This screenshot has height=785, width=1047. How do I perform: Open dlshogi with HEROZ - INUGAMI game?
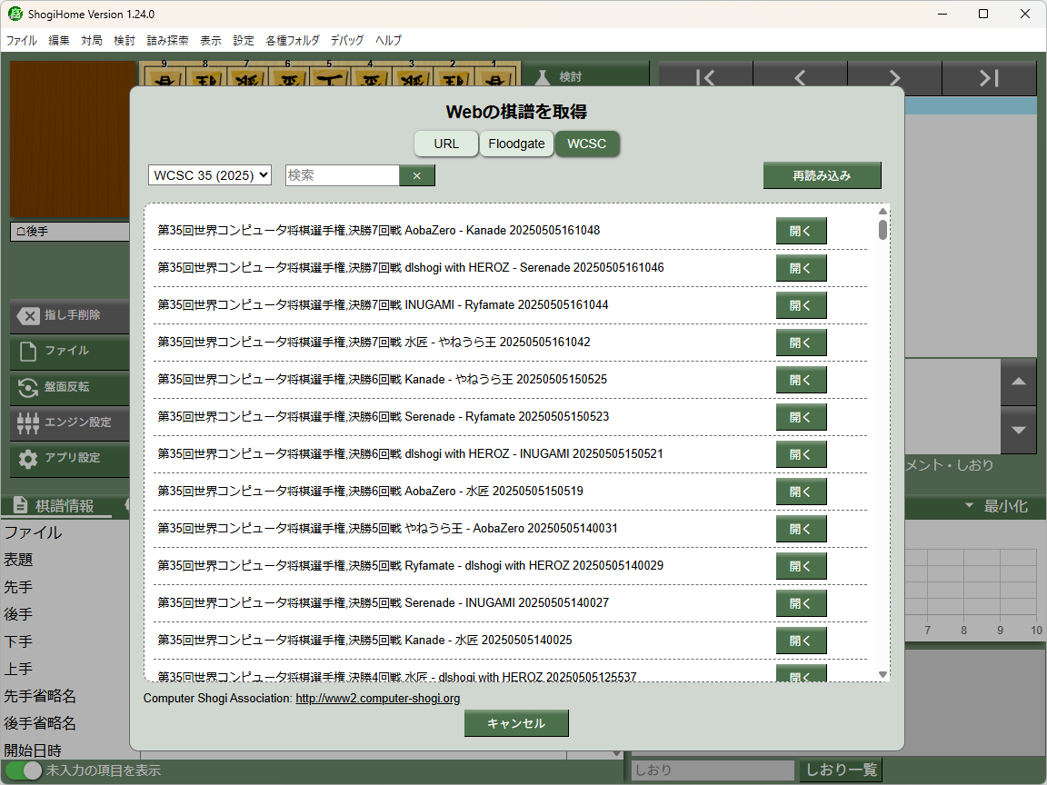click(802, 454)
